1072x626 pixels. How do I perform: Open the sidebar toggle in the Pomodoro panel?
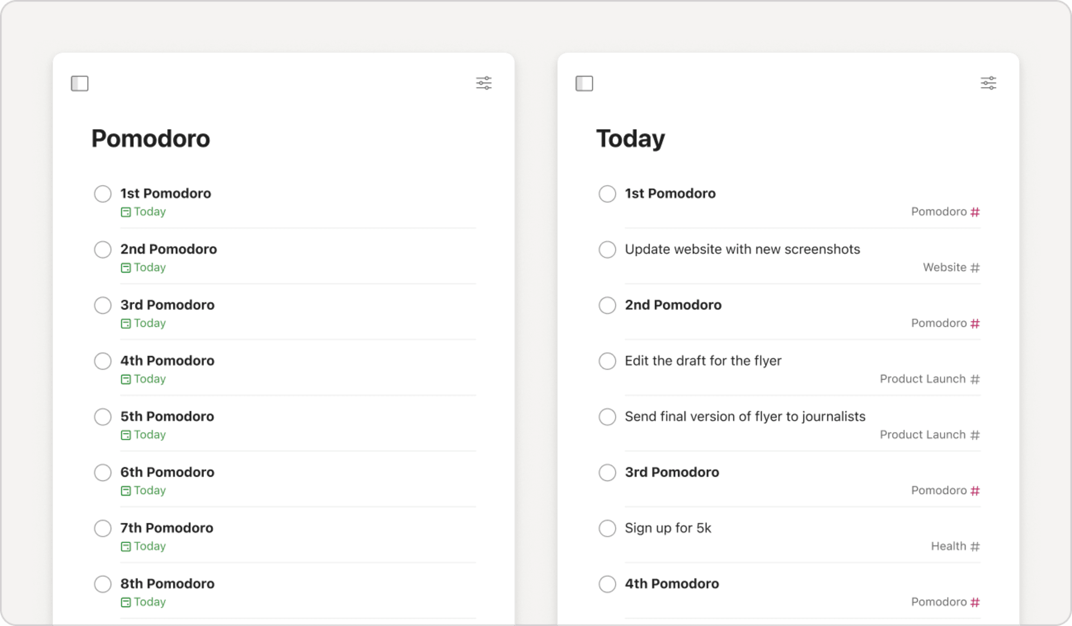80,83
